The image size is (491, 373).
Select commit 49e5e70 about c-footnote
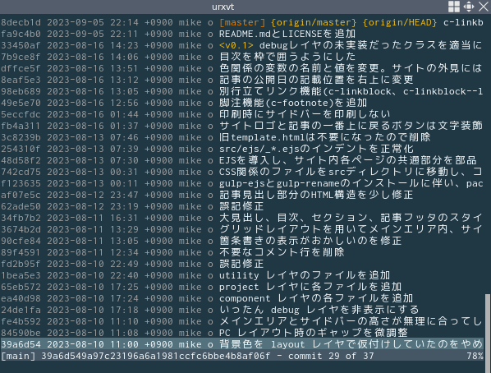(x=241, y=103)
